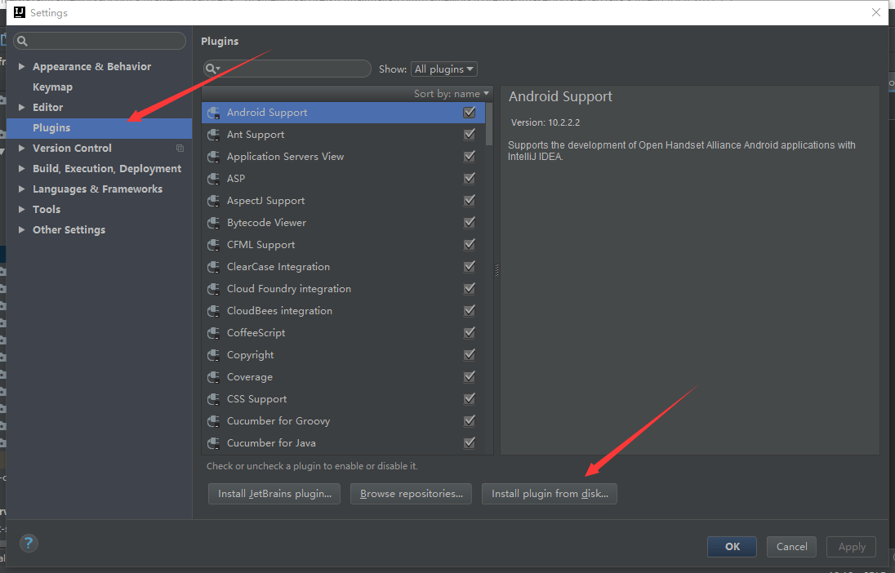895x573 pixels.
Task: Expand the Editor tree arrow
Action: (22, 107)
